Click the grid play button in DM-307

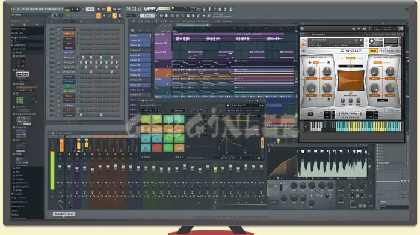(310, 114)
